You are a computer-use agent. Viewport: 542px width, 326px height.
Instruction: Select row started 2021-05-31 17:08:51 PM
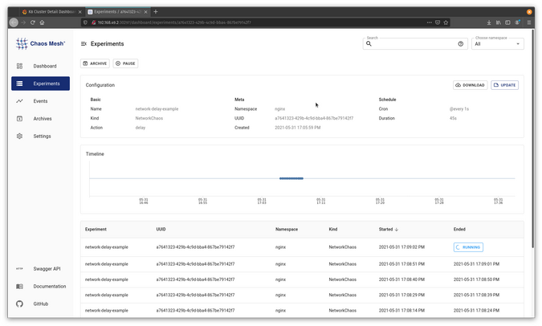302,264
